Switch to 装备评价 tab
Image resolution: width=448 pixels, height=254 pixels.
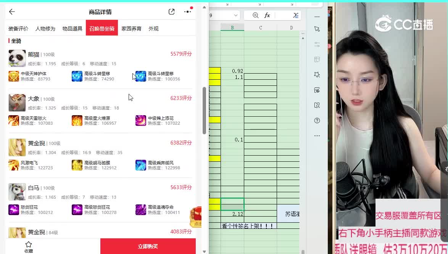pos(18,29)
